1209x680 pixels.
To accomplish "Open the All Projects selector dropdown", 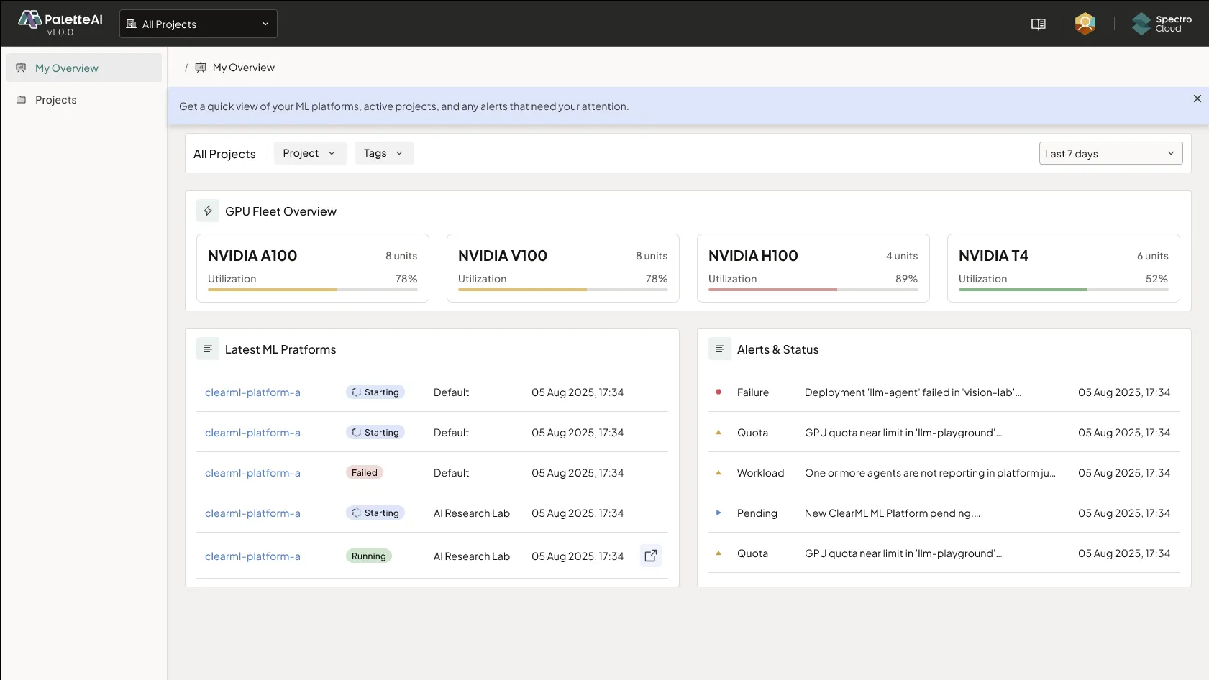I will tap(198, 24).
